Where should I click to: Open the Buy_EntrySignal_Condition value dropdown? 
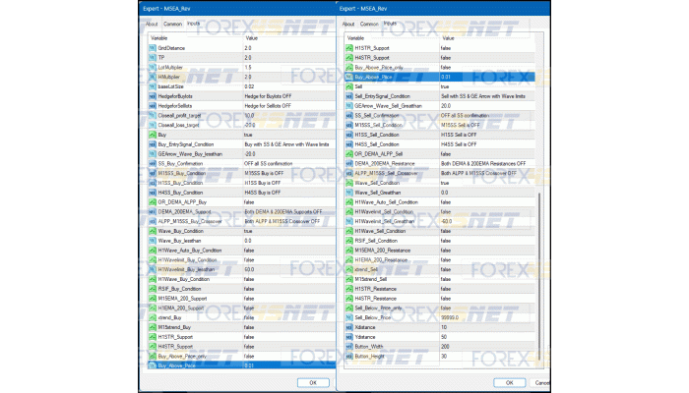(x=285, y=143)
